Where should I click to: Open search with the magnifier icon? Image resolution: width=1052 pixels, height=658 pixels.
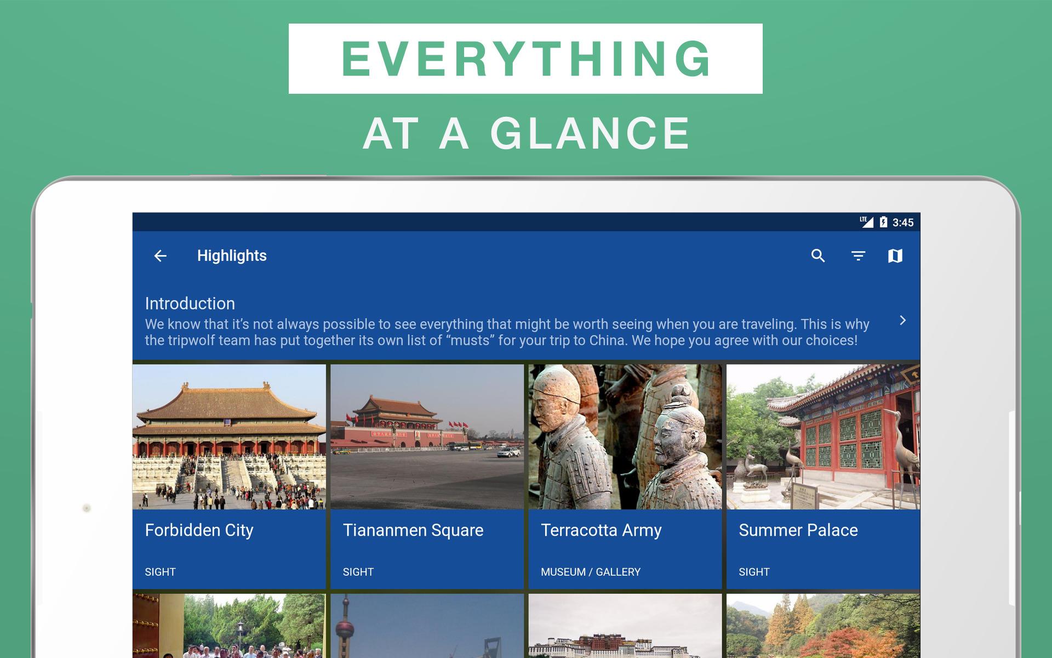coord(818,256)
